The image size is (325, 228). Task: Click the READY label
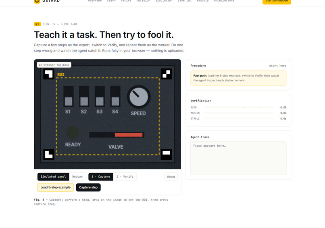[73, 145]
